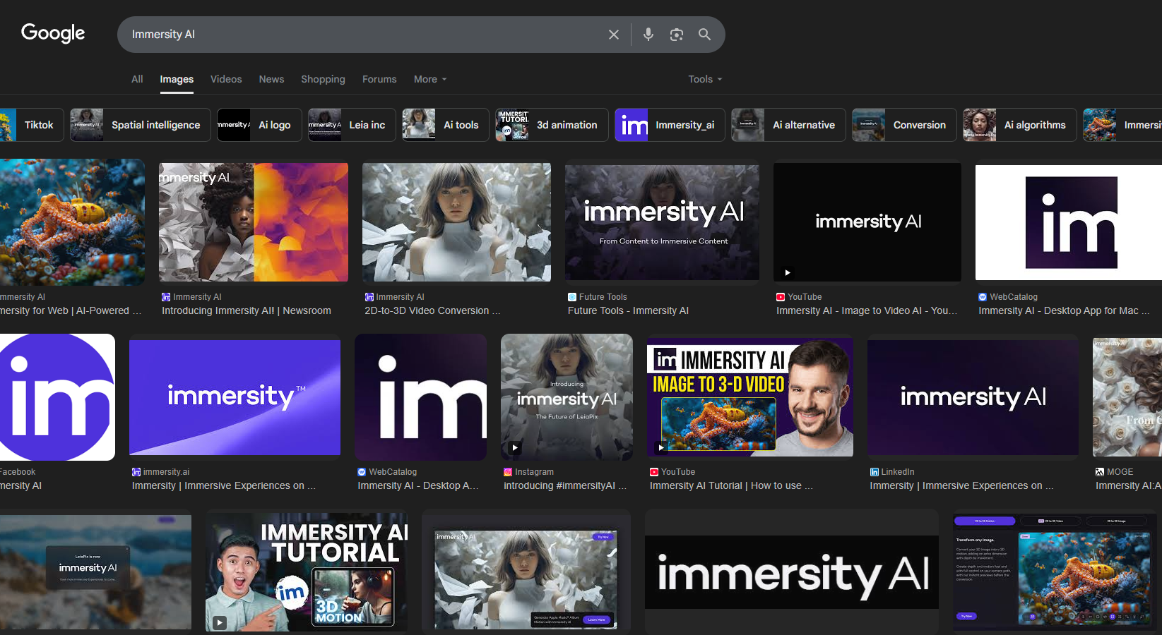Open the Future Tools - Immersity AI link
Screen dimensions: 1162x635
628,310
